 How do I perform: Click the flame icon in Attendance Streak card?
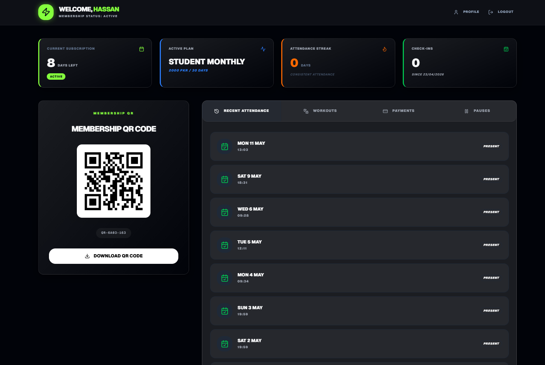385,49
